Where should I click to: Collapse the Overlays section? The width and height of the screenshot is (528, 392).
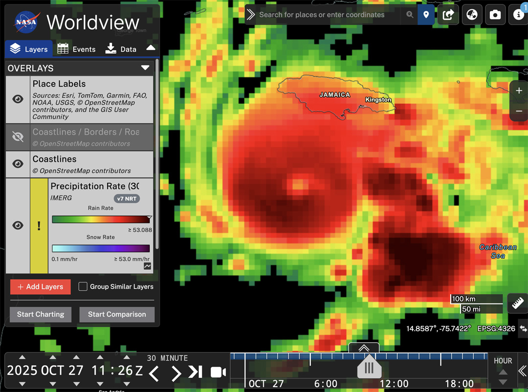[145, 68]
